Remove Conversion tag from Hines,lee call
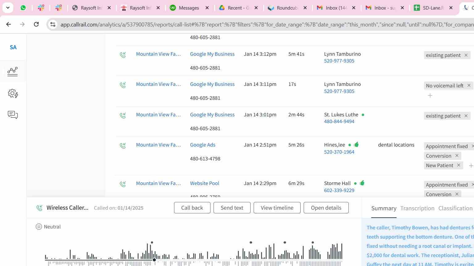Image resolution: width=474 pixels, height=266 pixels. click(x=457, y=156)
